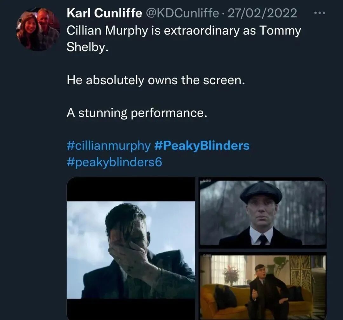Visit the @KDCunliffe handle link

182,13
